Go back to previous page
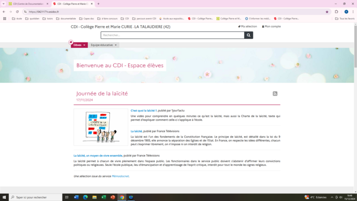This screenshot has height=201, width=357. click(x=4, y=12)
